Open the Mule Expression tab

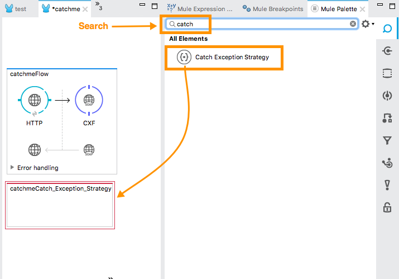200,10
